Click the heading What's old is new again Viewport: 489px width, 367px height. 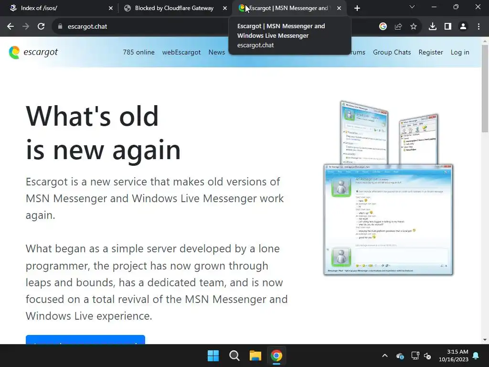[103, 133]
